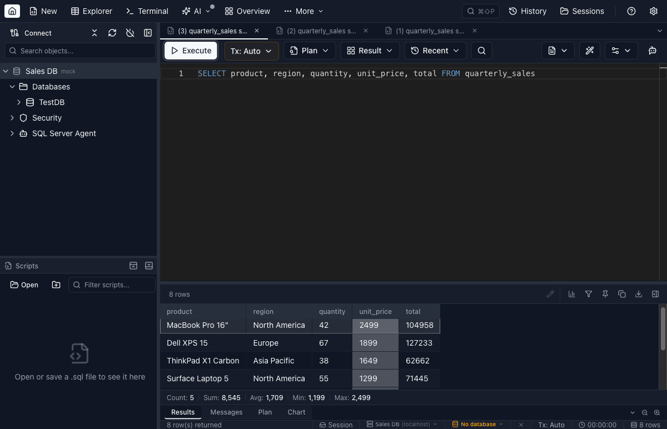Click the new script folder icon
The height and width of the screenshot is (429, 667).
56,285
